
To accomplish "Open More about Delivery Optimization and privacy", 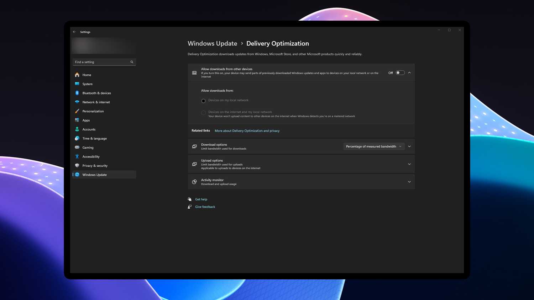I will 247,130.
